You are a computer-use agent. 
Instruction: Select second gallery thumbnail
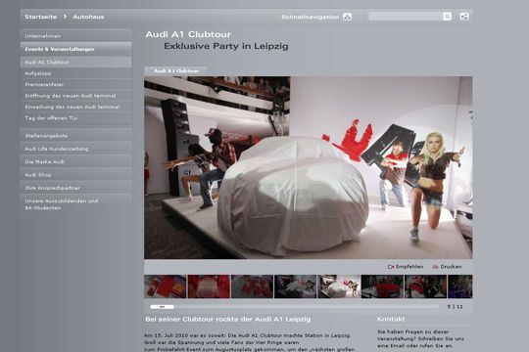coord(209,286)
